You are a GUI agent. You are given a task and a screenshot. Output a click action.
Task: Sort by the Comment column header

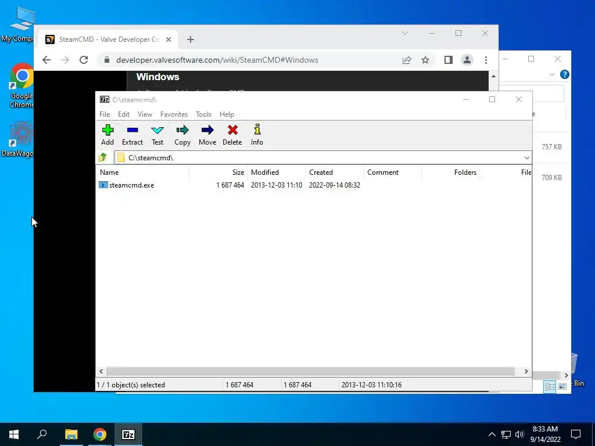coord(392,172)
